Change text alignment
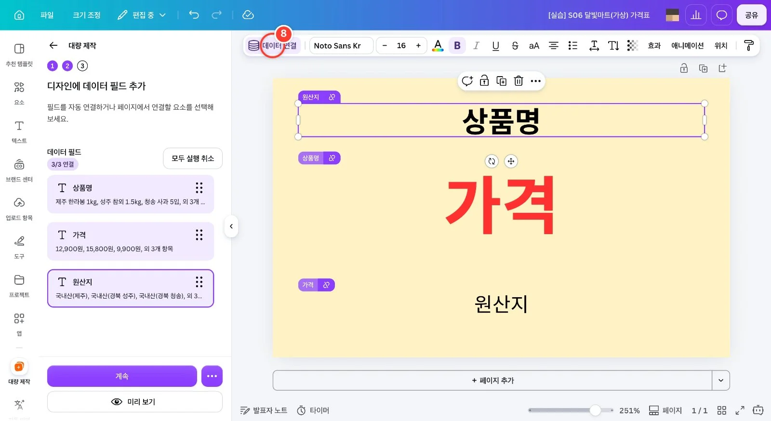This screenshot has width=771, height=421. 554,46
